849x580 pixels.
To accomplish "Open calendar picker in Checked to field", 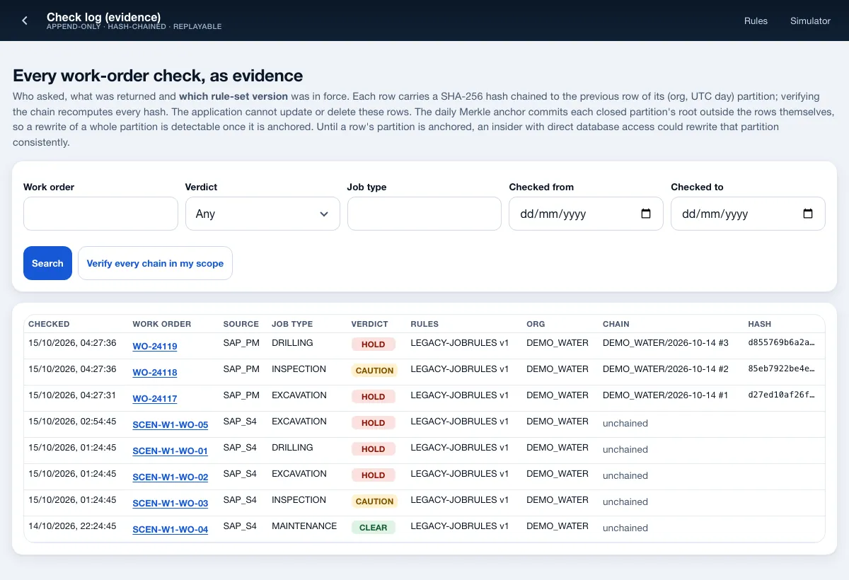I will 807,214.
